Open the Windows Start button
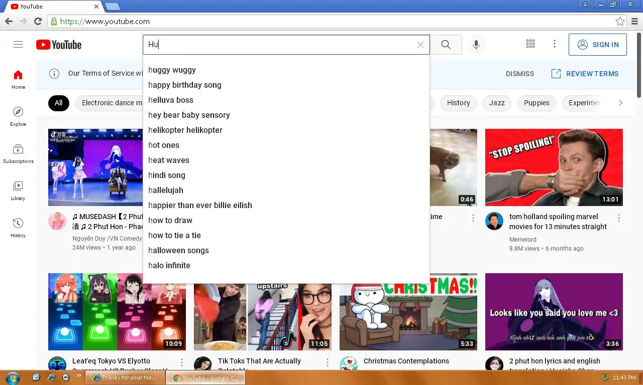This screenshot has width=643, height=385. 12,377
